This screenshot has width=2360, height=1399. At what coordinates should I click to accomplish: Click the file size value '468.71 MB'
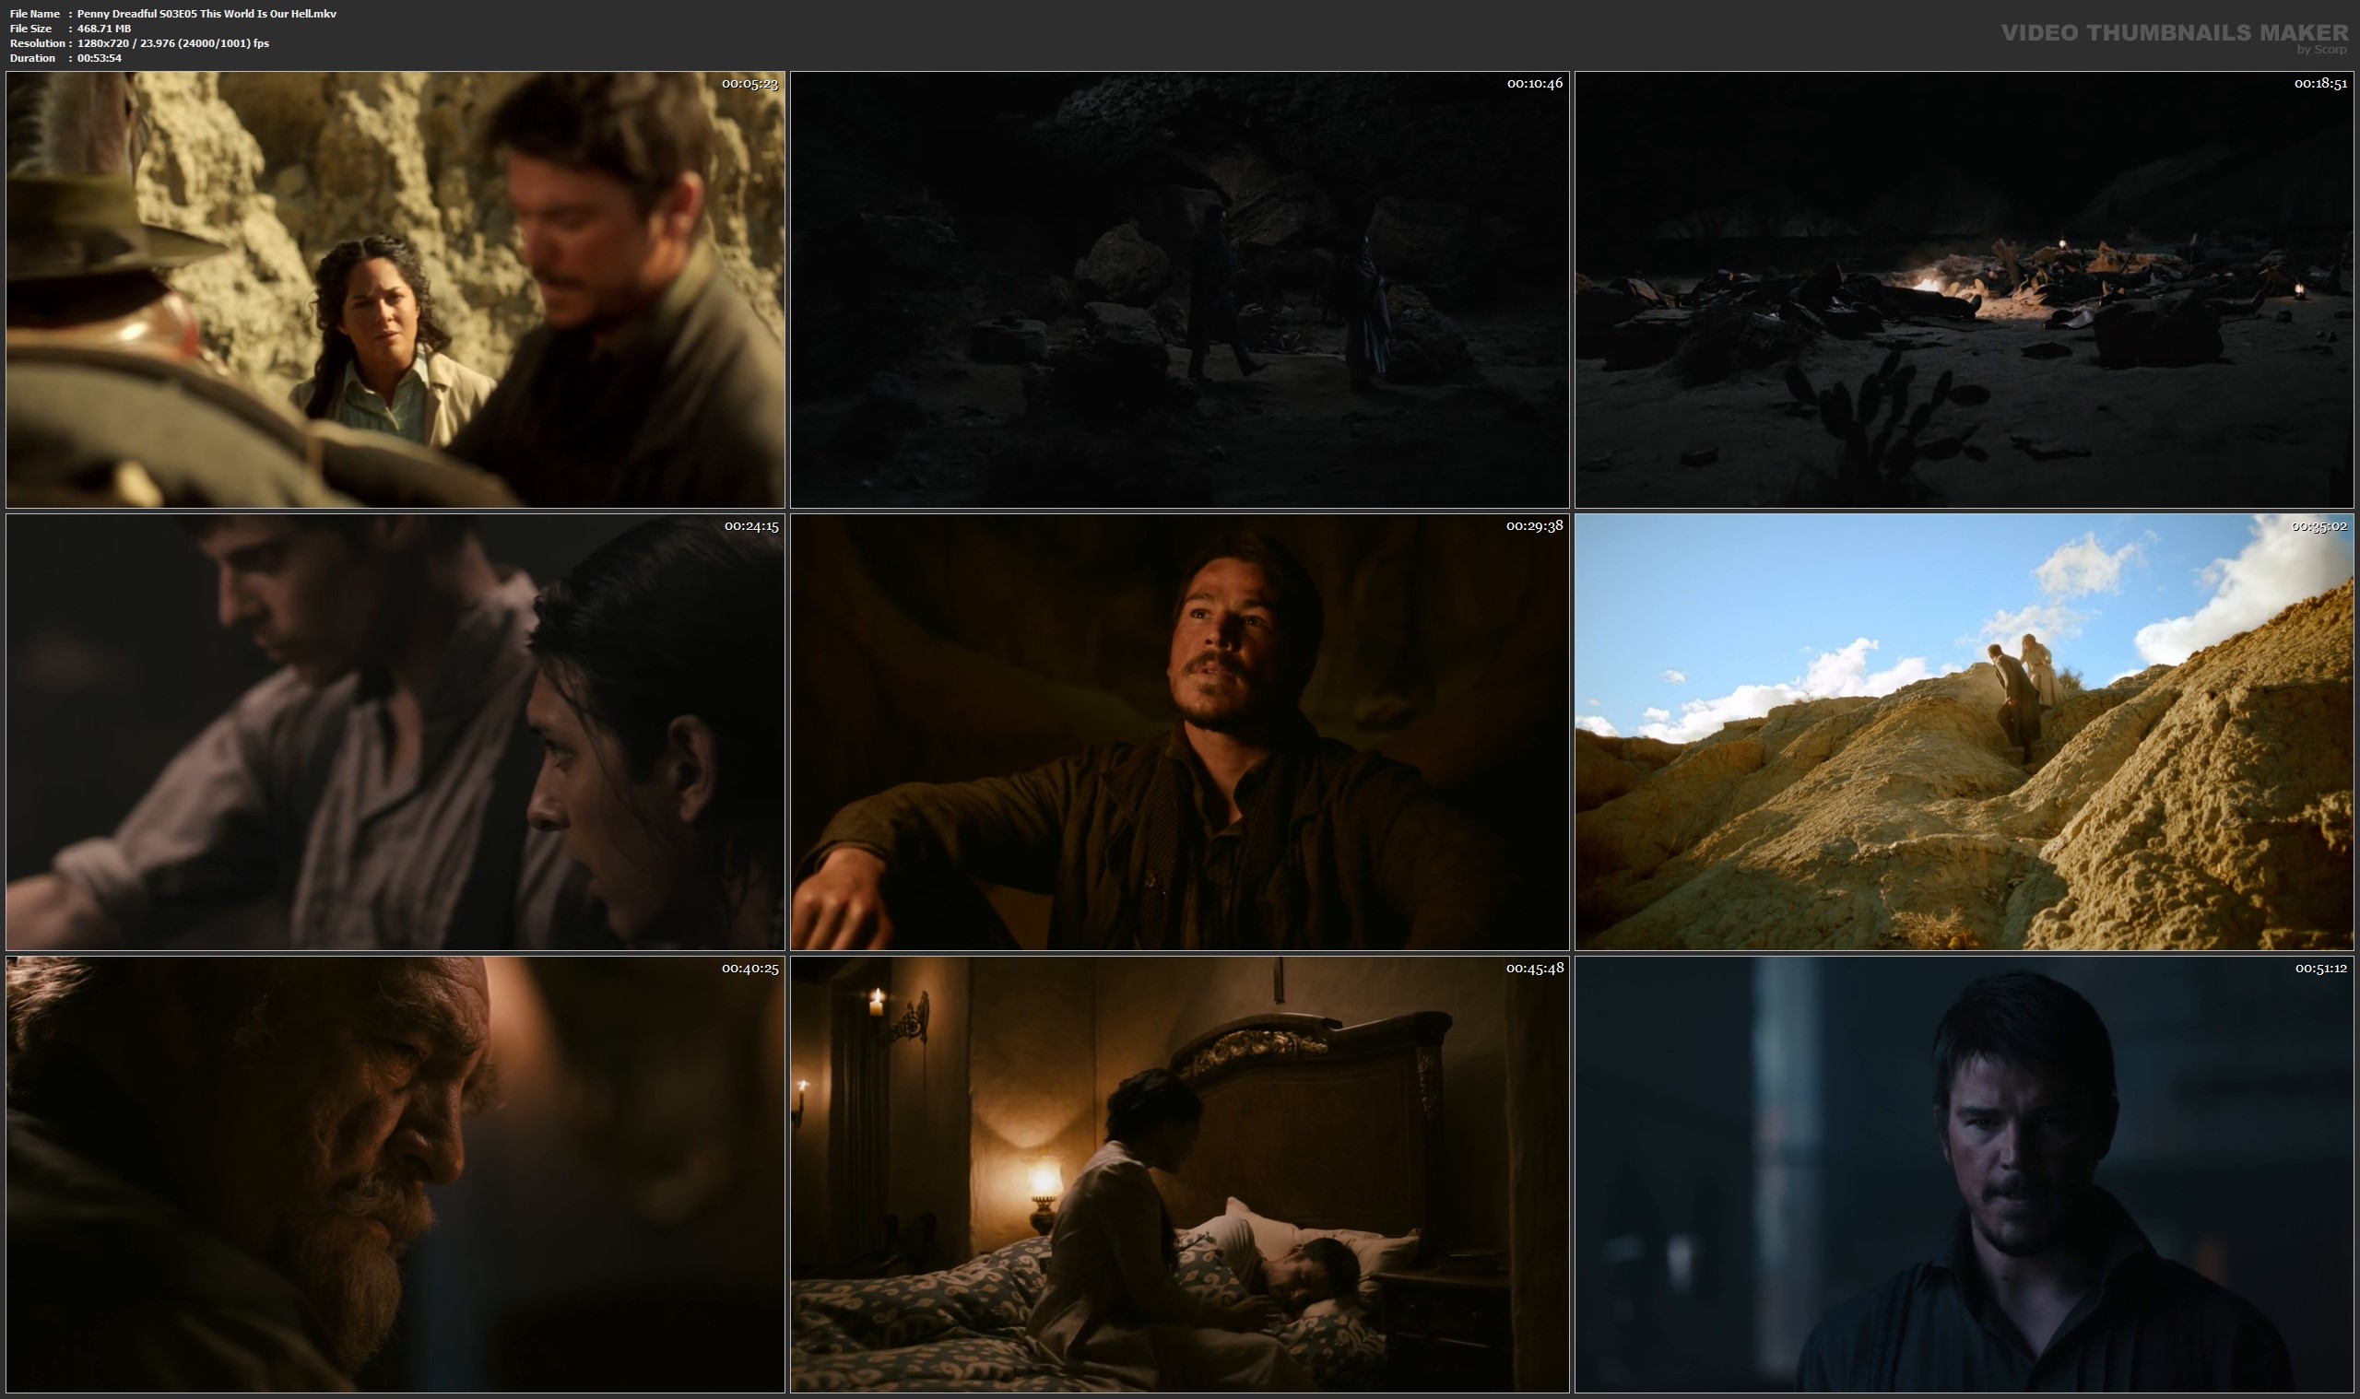point(104,29)
